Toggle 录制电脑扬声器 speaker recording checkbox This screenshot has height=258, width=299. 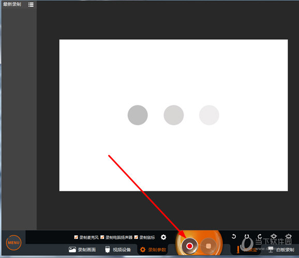click(x=102, y=237)
